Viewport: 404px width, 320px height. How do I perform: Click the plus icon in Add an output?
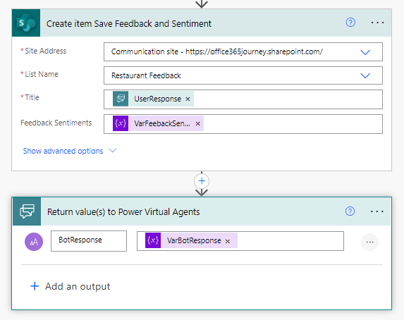[x=35, y=286]
